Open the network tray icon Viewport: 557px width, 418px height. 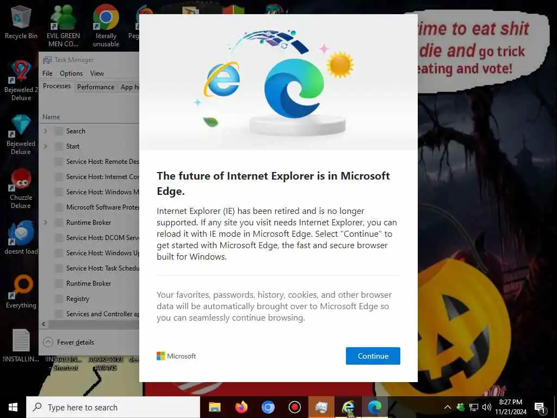click(x=474, y=407)
